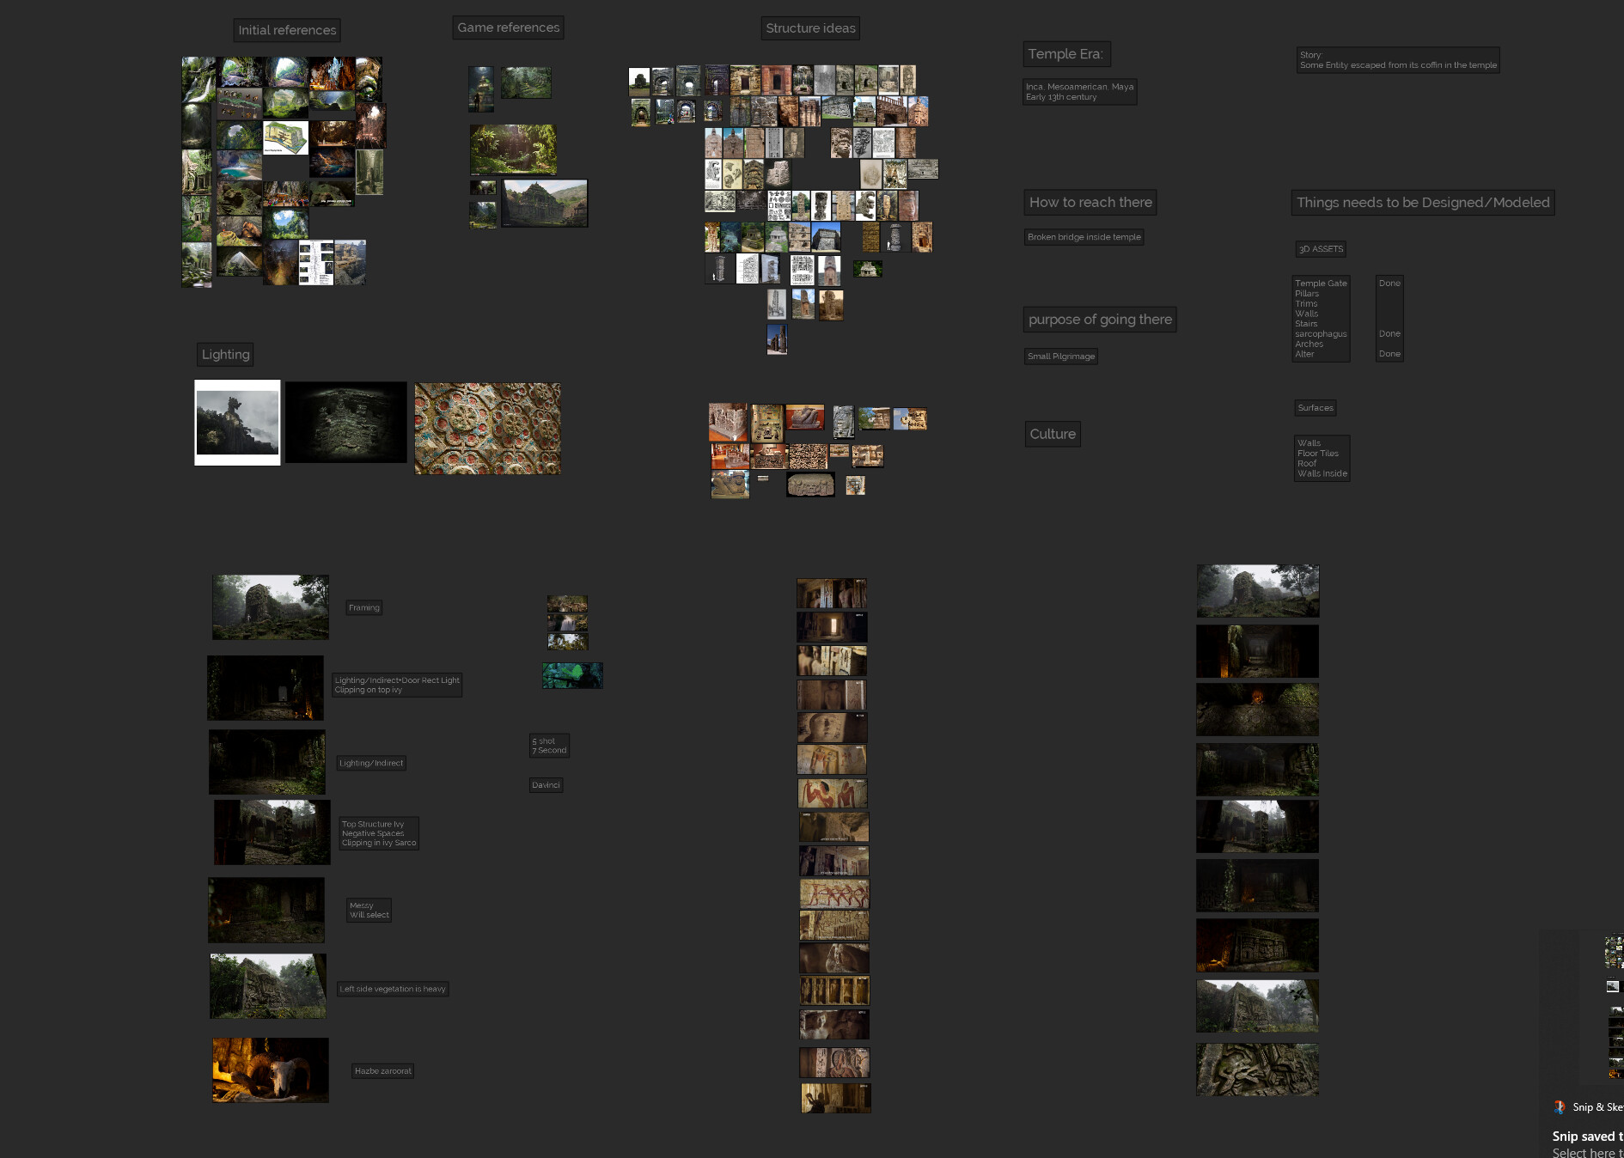Screen dimensions: 1624x1158
Task: Select the "Inca, Mesoamerican, Maya" note
Action: coord(1079,92)
